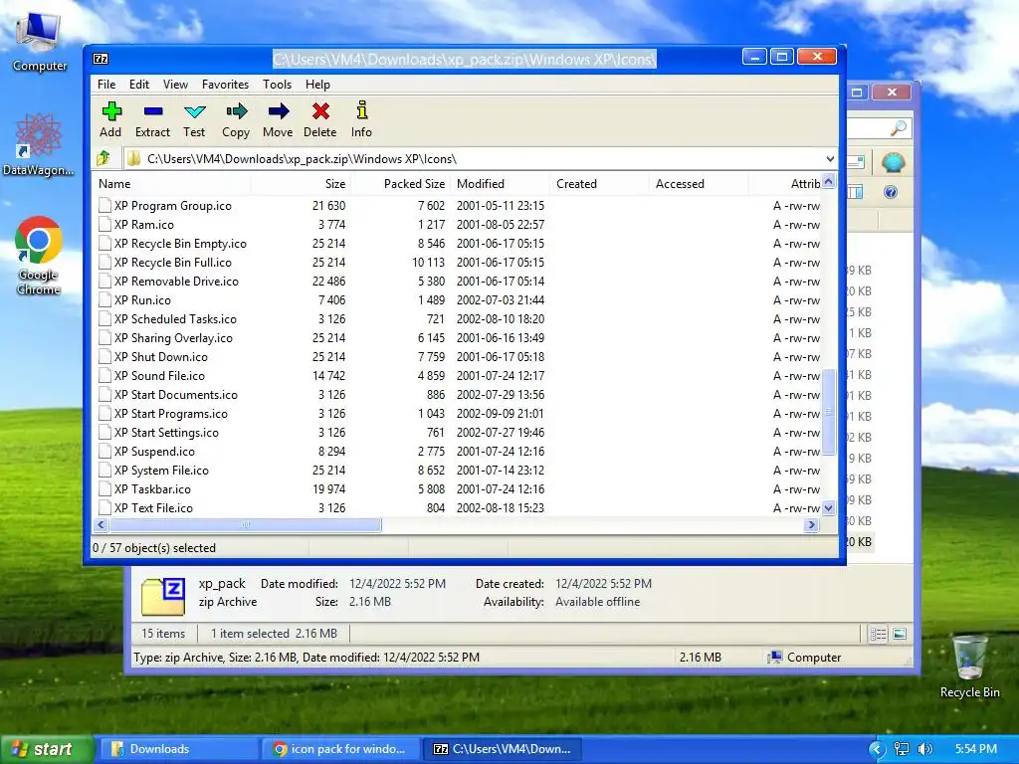
Task: Click the Extract toolbar icon
Action: coord(152,111)
